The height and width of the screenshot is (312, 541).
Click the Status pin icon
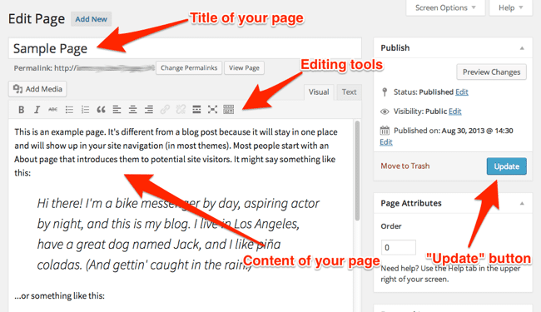tap(385, 92)
